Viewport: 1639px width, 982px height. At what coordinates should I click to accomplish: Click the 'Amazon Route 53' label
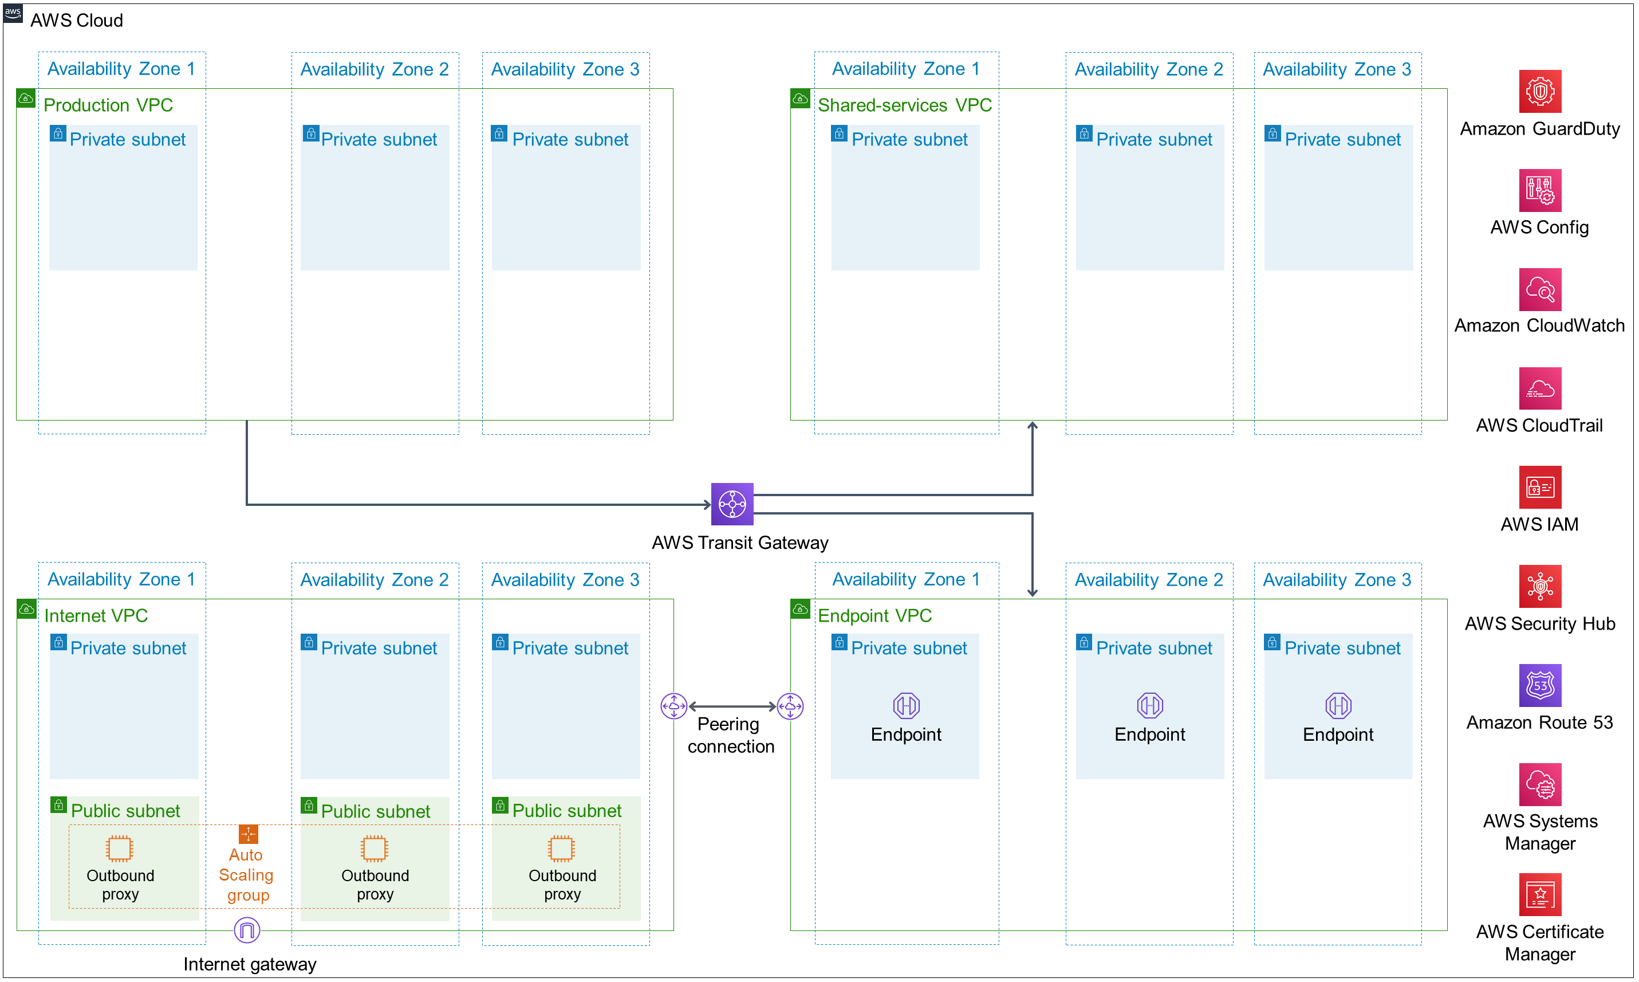click(1540, 722)
